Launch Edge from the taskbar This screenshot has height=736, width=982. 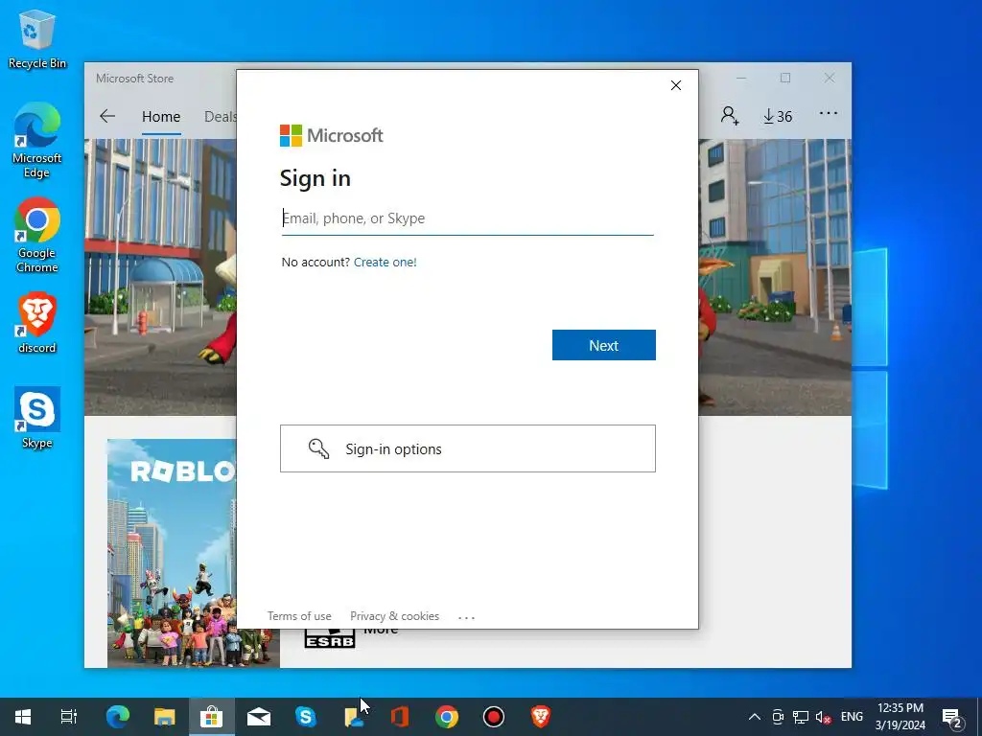point(118,717)
